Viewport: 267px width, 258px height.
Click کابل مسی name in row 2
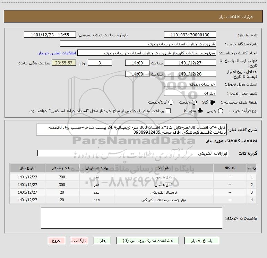click(x=163, y=185)
